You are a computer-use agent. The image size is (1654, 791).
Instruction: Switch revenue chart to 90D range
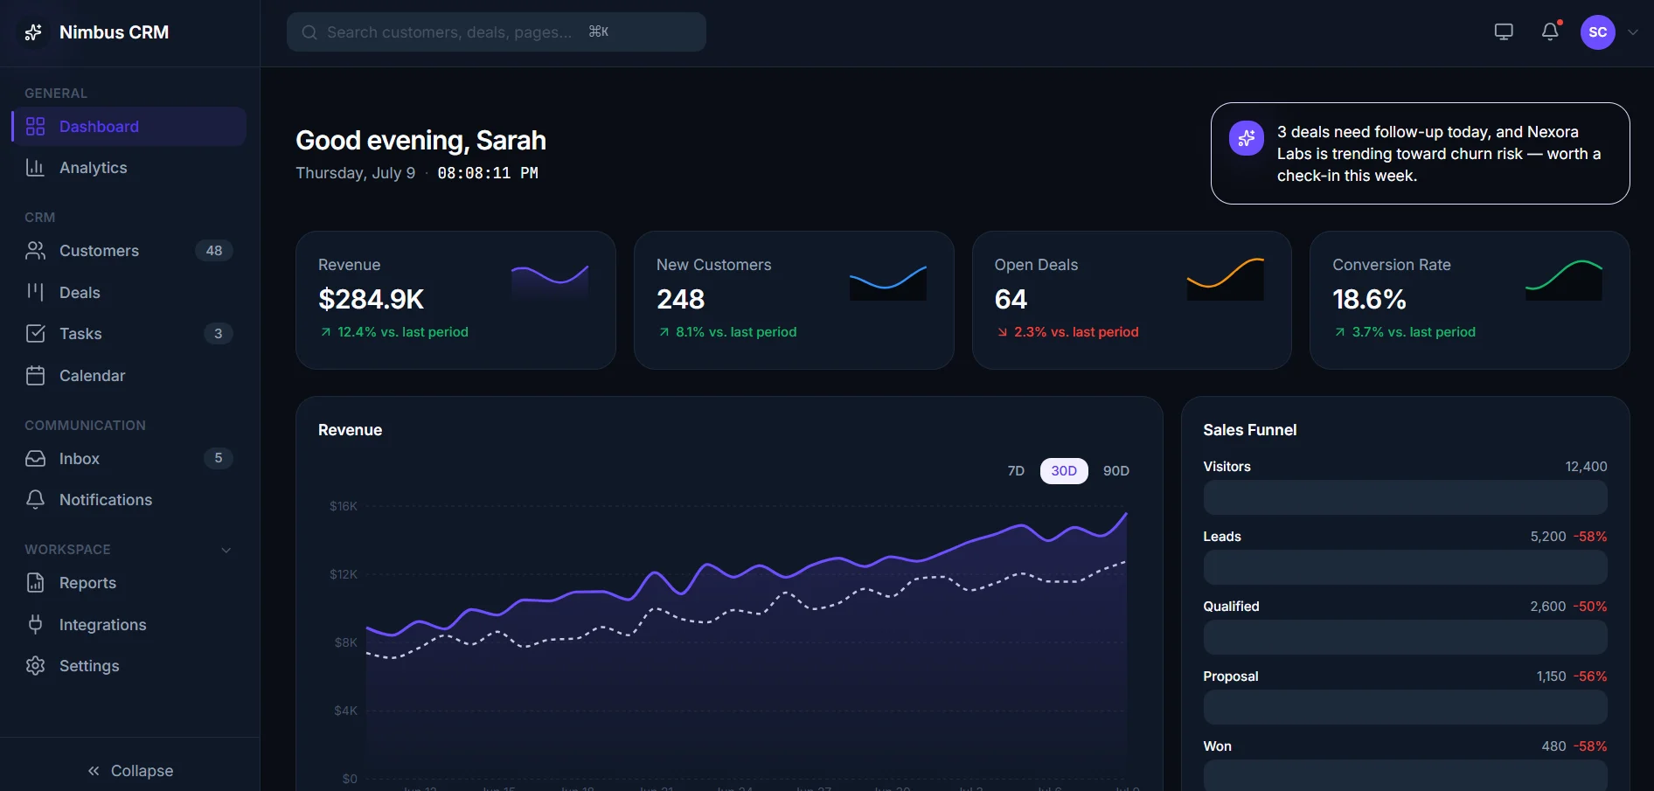[x=1116, y=470]
